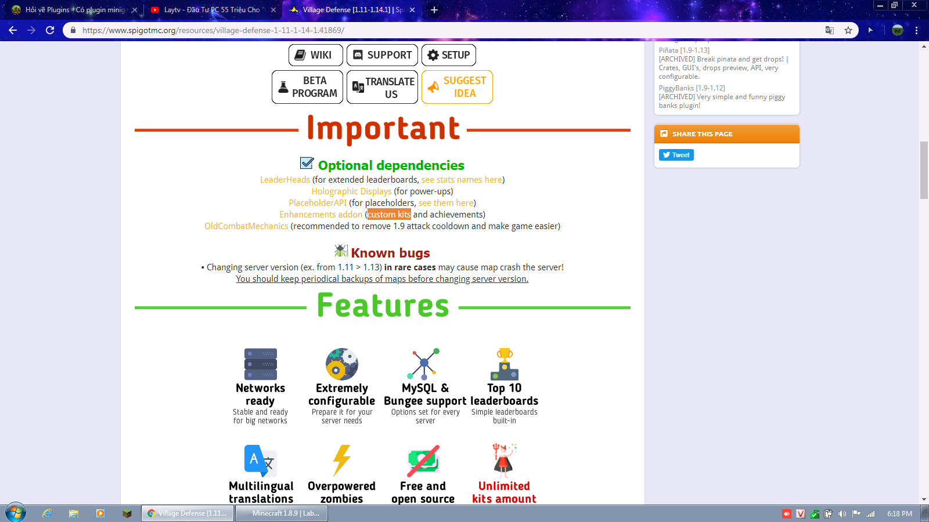Click the Free and open source icon
The image size is (929, 522).
point(423,461)
